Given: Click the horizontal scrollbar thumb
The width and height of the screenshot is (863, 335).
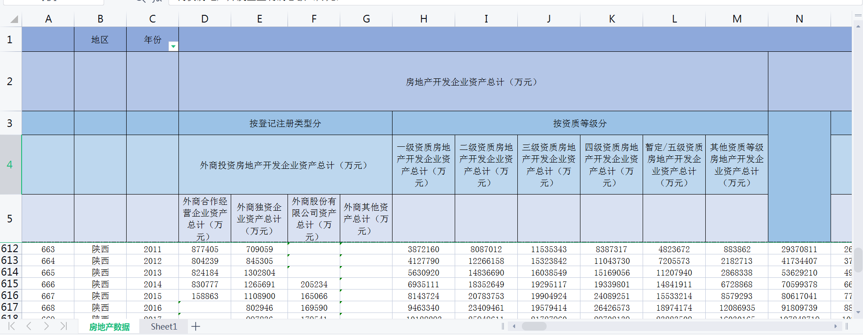Looking at the screenshot, I should [534, 326].
